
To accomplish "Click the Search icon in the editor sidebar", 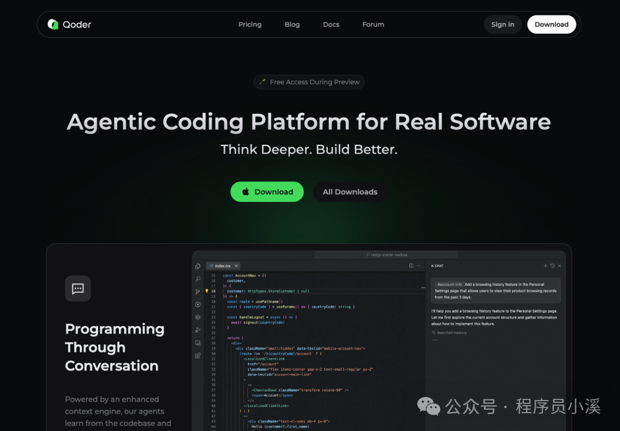I will 198,279.
